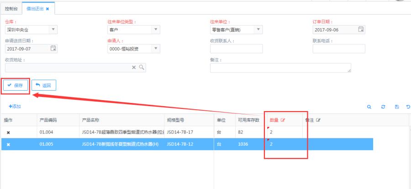Close the 借出还出 tab
The height and width of the screenshot is (189, 411).
[x=47, y=9]
